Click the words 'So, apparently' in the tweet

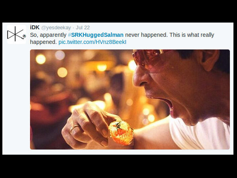pos(48,35)
